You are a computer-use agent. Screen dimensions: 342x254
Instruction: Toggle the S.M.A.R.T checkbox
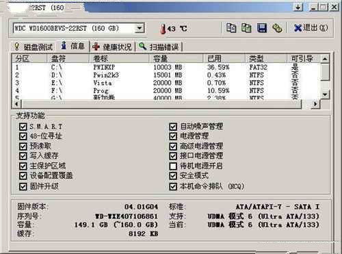tap(23, 127)
